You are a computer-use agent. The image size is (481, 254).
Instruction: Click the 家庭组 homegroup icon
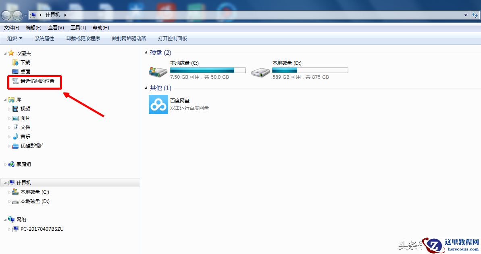(x=11, y=164)
